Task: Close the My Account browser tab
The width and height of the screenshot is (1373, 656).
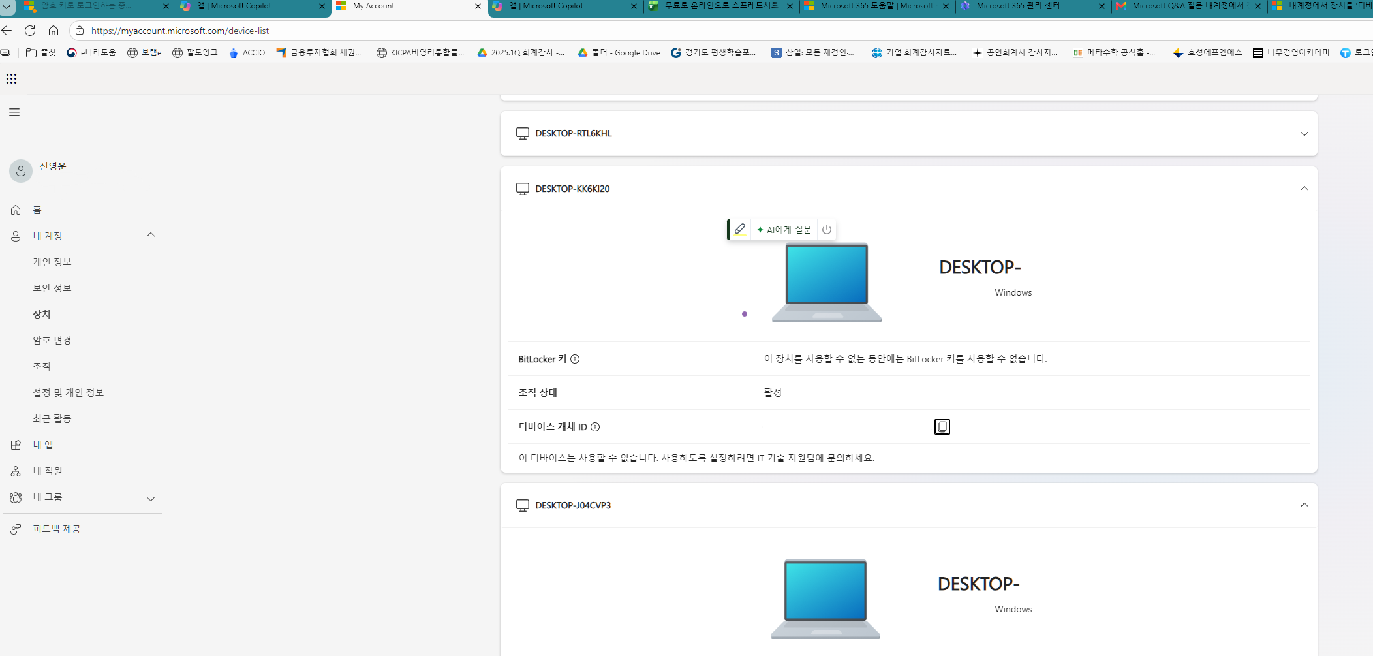Action: coord(478,6)
